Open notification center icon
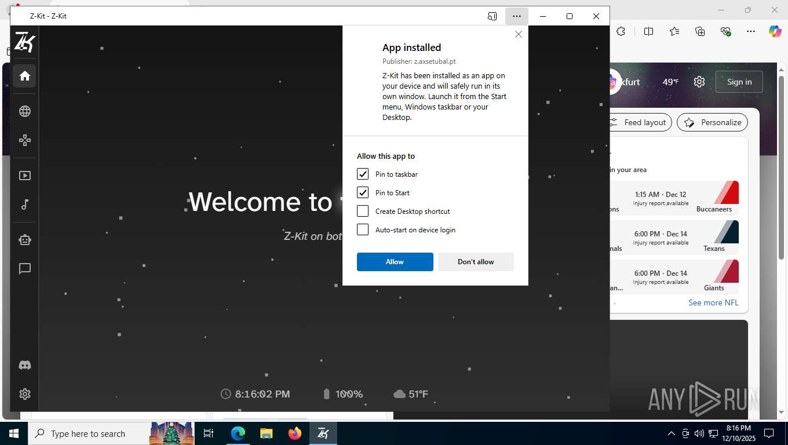 tap(769, 433)
